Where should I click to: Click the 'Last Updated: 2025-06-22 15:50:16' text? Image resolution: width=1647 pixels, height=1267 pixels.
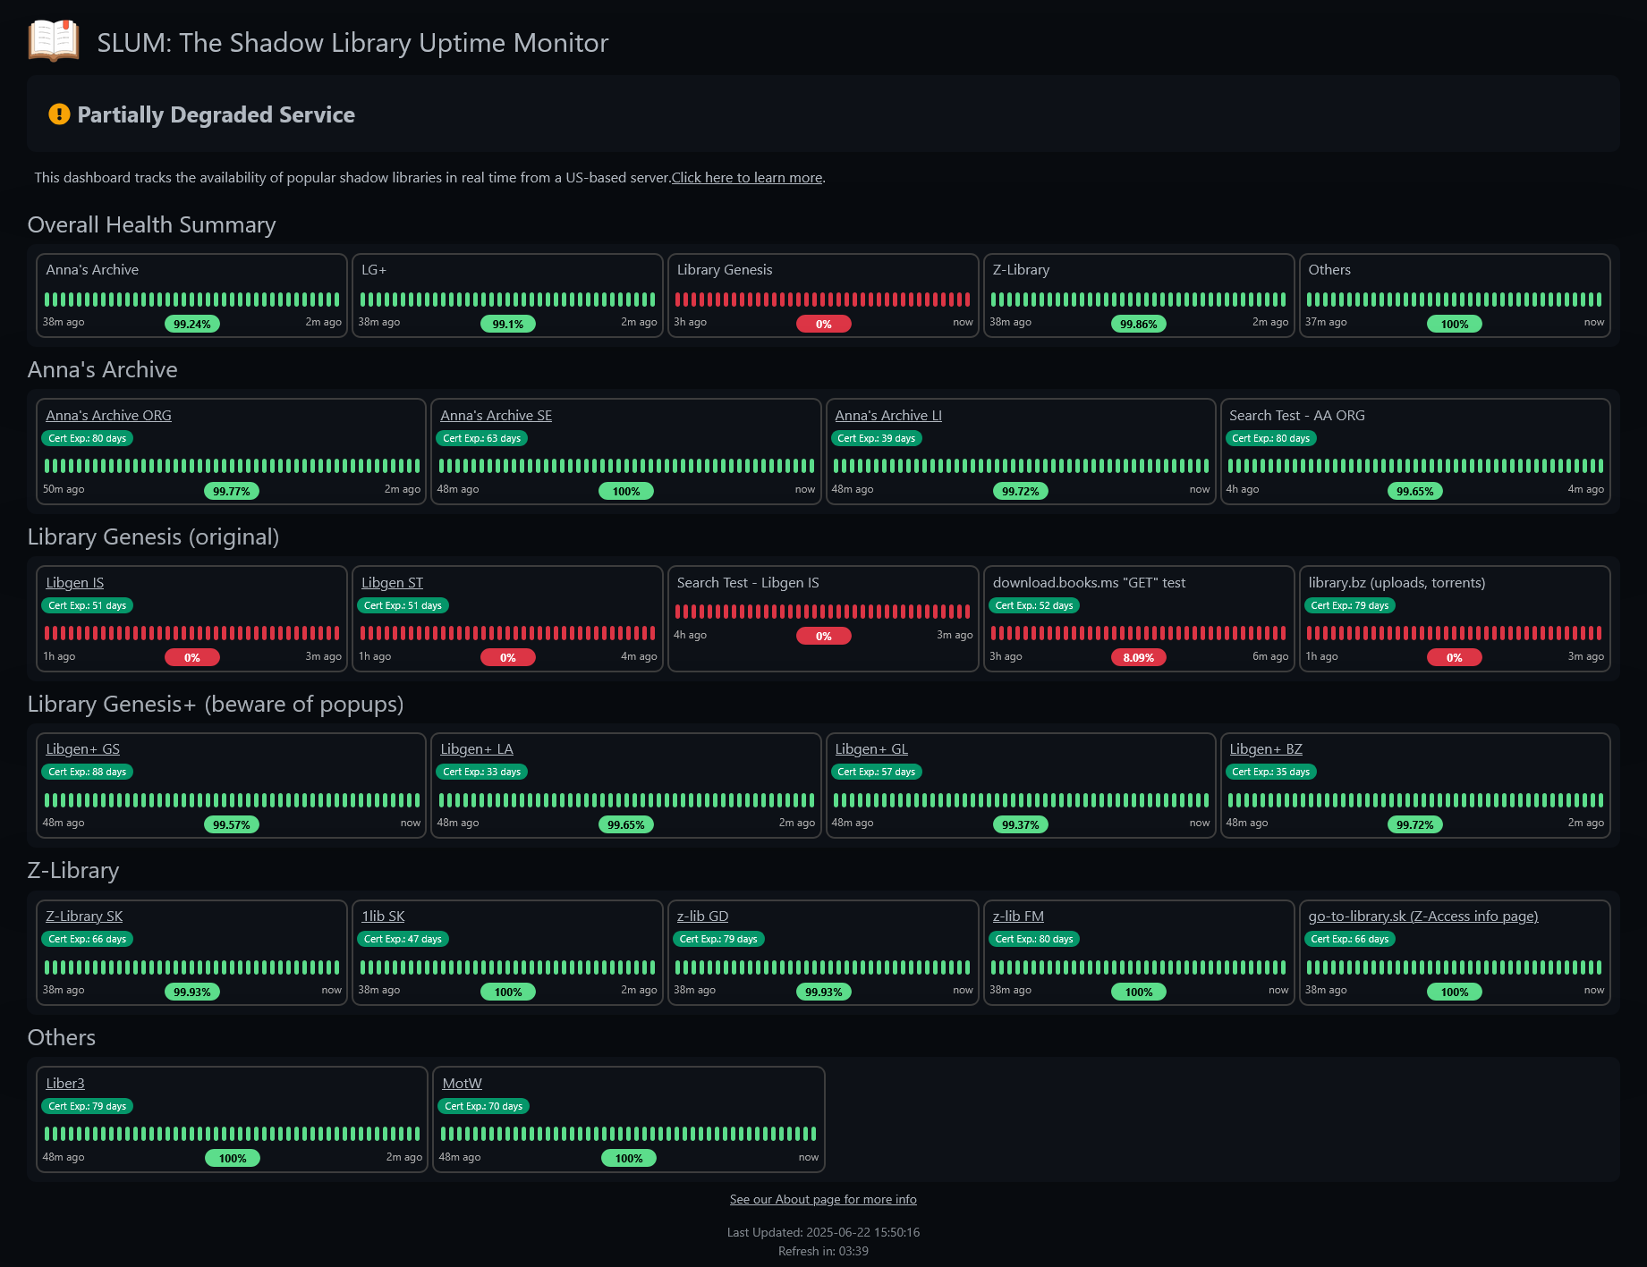tap(823, 1232)
